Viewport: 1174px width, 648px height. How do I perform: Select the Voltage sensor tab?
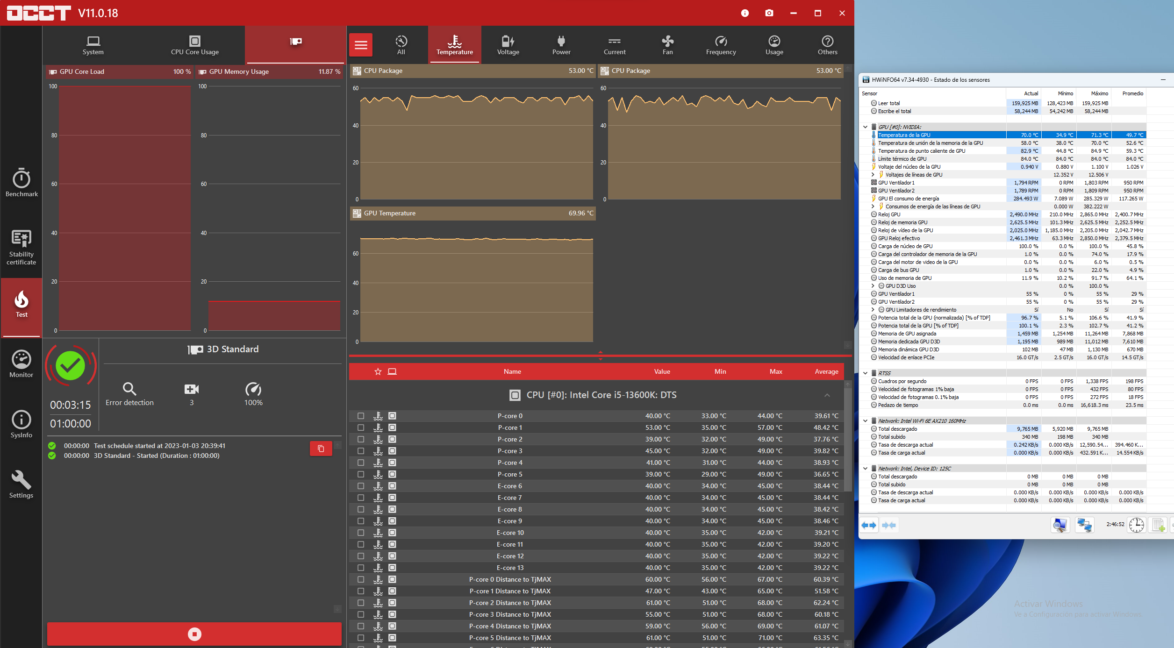click(x=508, y=45)
